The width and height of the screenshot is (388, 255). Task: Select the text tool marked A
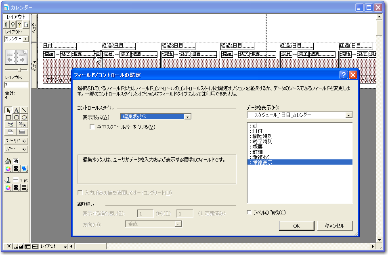tap(16, 110)
